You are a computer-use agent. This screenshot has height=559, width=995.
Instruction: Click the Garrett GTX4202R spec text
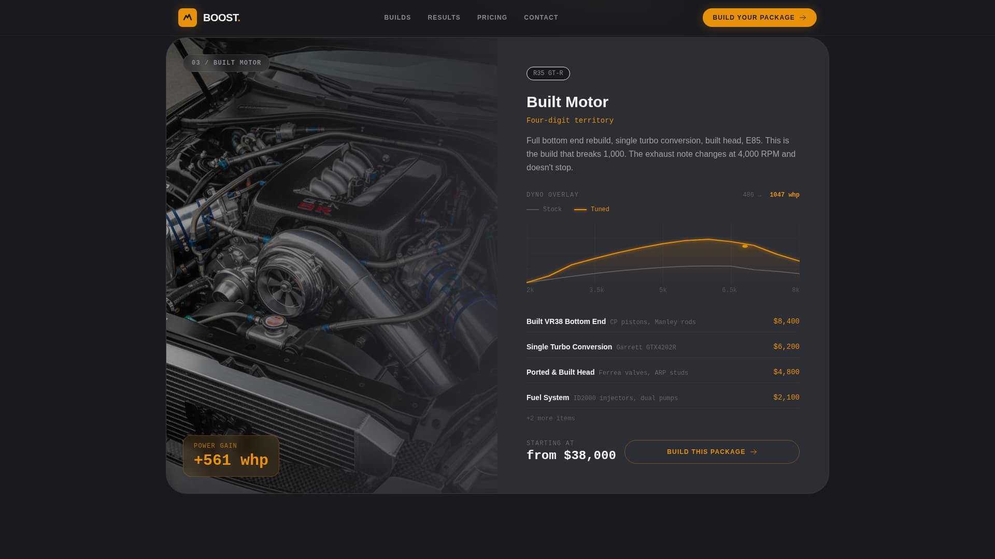[646, 348]
